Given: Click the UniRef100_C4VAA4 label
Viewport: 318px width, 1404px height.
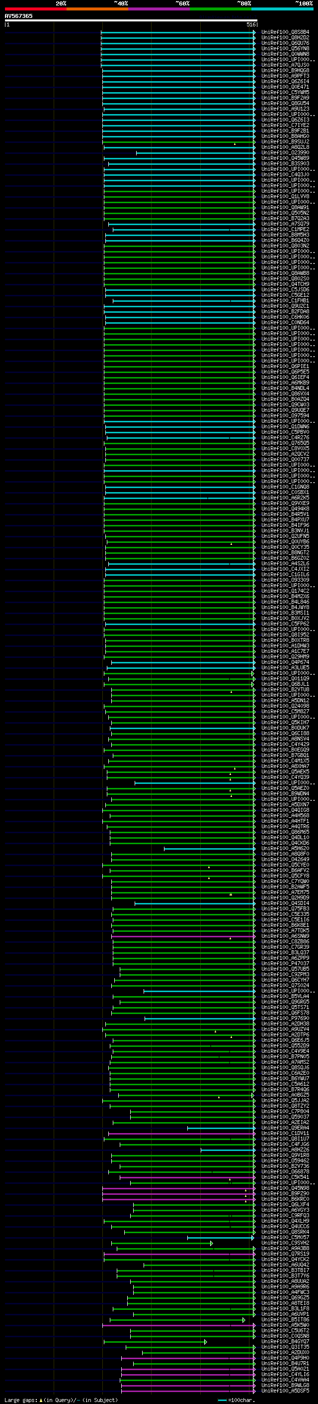Looking at the screenshot, I should point(285,1380).
